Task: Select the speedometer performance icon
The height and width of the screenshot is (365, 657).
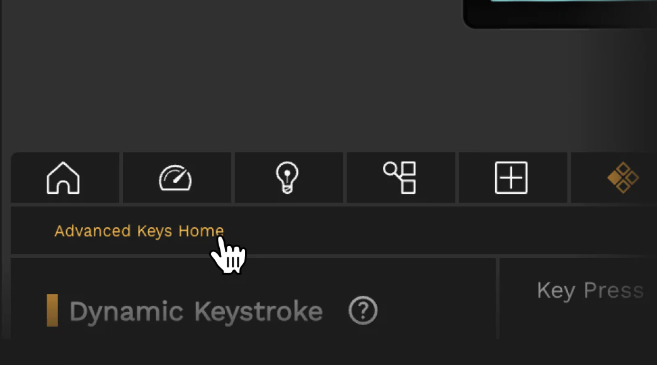Action: coord(175,178)
